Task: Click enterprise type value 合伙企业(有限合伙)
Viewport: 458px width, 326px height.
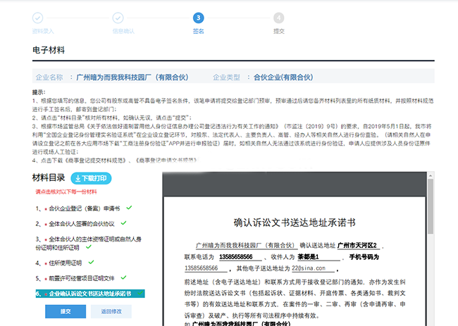Action: [x=283, y=77]
